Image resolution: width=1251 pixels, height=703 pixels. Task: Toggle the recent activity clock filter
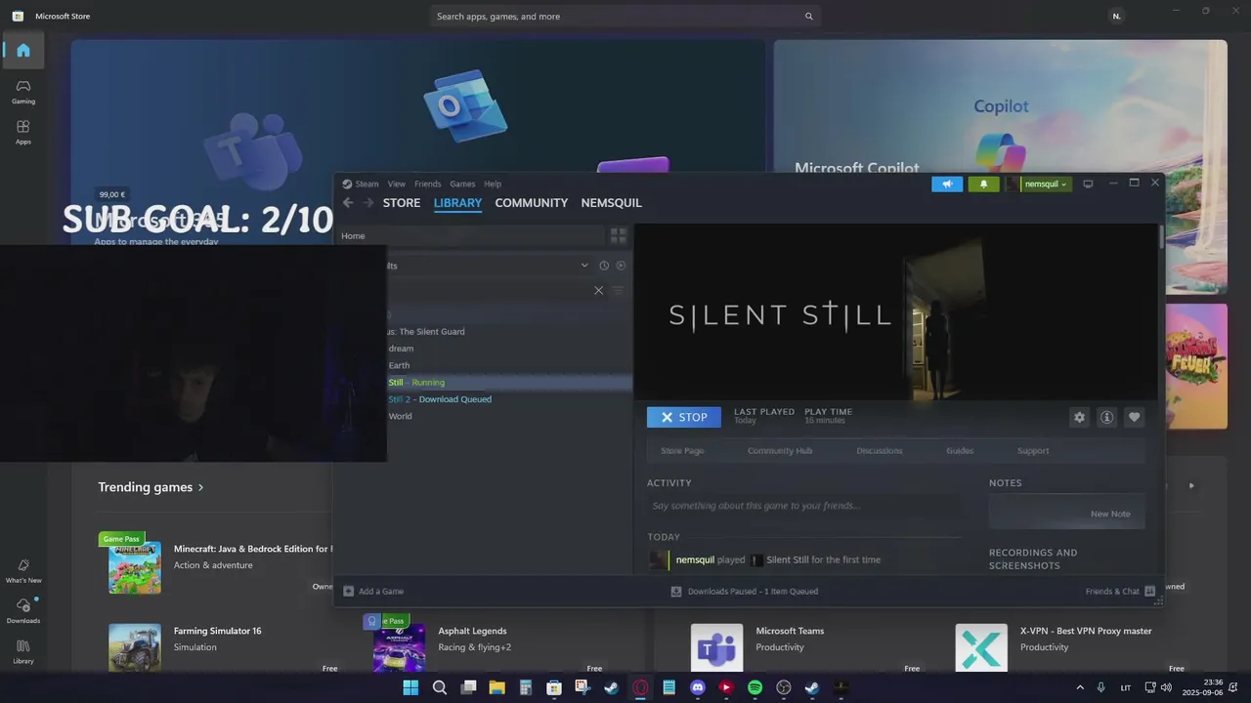tap(604, 266)
